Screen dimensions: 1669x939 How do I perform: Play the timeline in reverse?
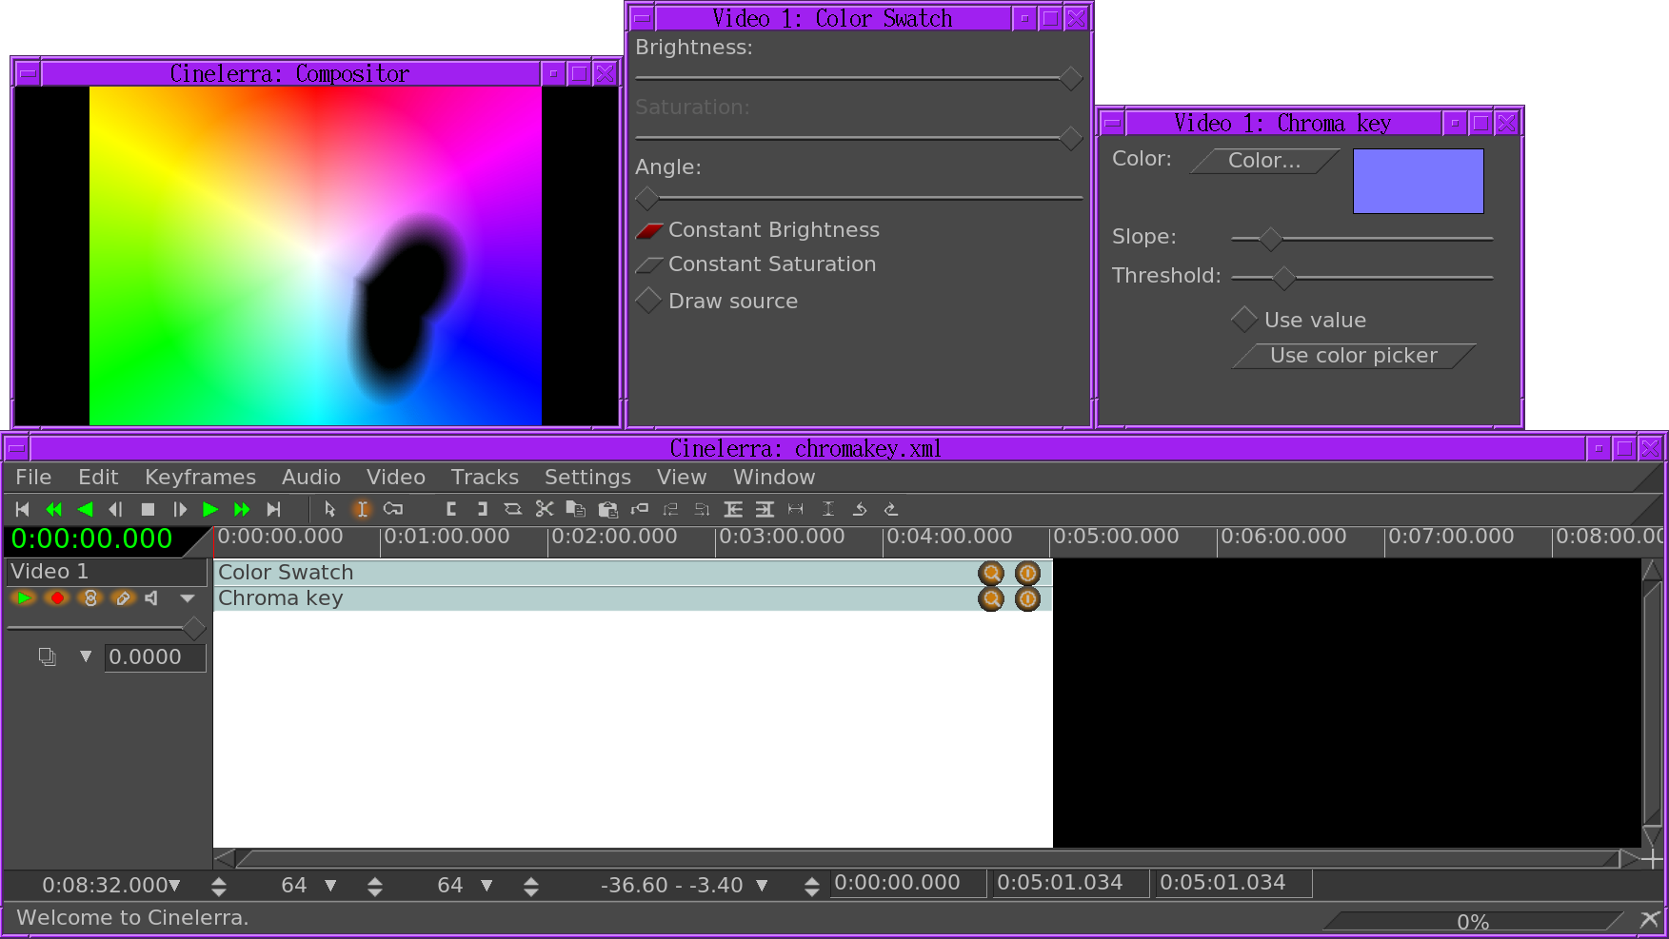[85, 510]
